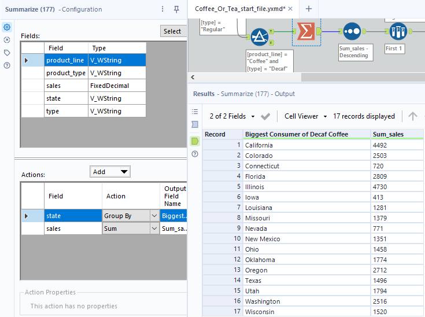Select the type field row

coord(84,111)
